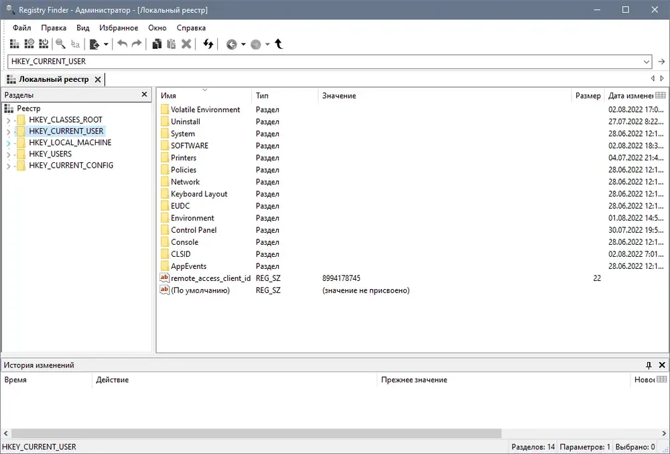
Task: Open the address bar history dropdown
Action: (647, 62)
